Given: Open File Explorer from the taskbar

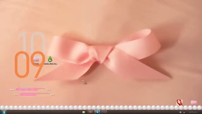Looking at the screenshot, I should click(x=84, y=112).
